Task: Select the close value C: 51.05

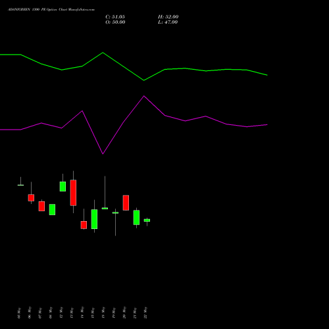Action: (115, 17)
